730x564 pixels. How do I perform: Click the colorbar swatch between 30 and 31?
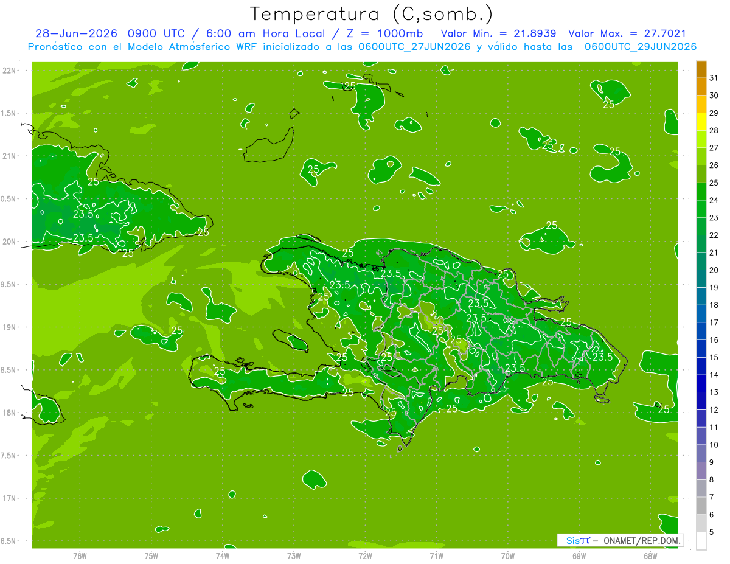(x=701, y=87)
